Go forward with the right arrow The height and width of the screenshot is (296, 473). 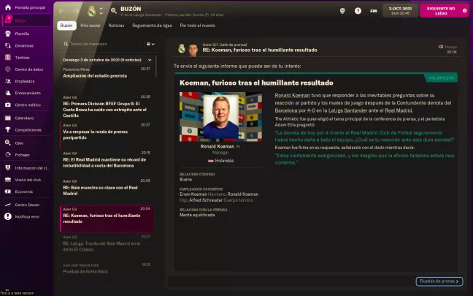click(x=76, y=11)
